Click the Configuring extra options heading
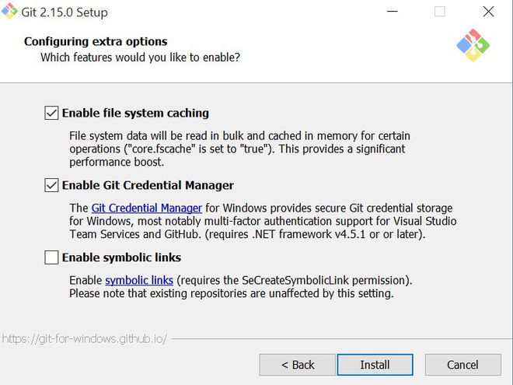This screenshot has width=513, height=385. click(x=96, y=41)
